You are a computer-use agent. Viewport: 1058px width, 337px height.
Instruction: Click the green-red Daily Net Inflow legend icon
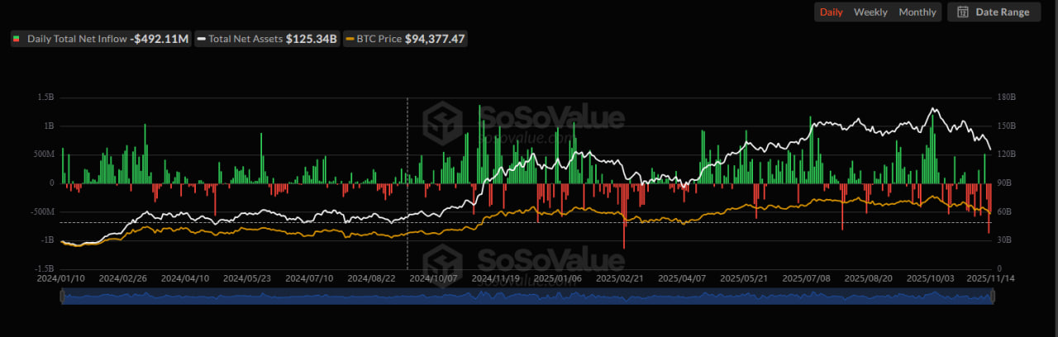(17, 39)
